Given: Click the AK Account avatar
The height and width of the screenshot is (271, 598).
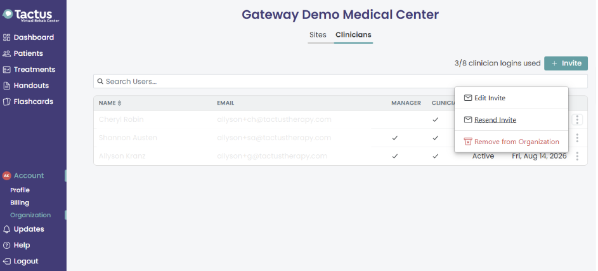Looking at the screenshot, I should [6, 176].
